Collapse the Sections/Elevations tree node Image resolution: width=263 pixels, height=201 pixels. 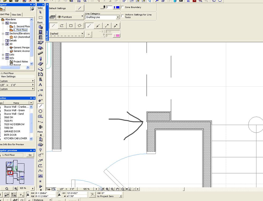point(3,33)
